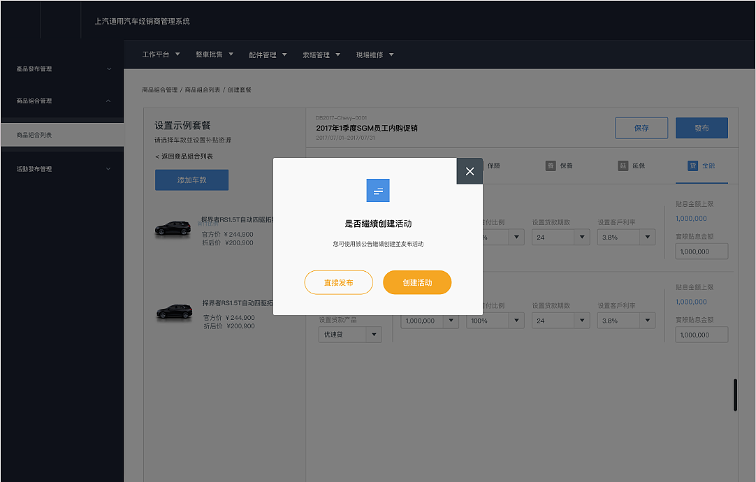Open the 配件管理 menu

pyautogui.click(x=268, y=54)
